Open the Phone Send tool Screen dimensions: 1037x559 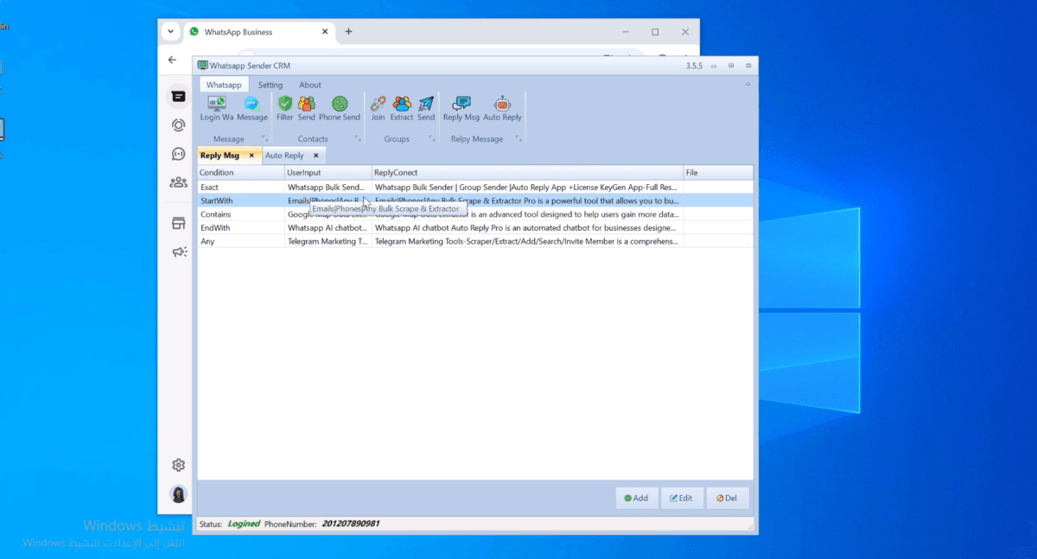340,103
